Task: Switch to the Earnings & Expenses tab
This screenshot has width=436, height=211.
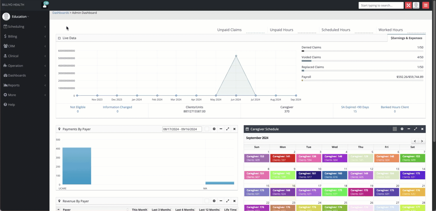Action: 406,38
